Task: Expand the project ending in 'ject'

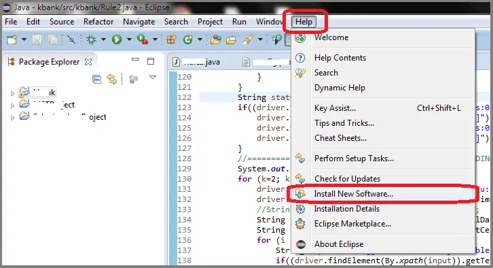Action: 12,105
